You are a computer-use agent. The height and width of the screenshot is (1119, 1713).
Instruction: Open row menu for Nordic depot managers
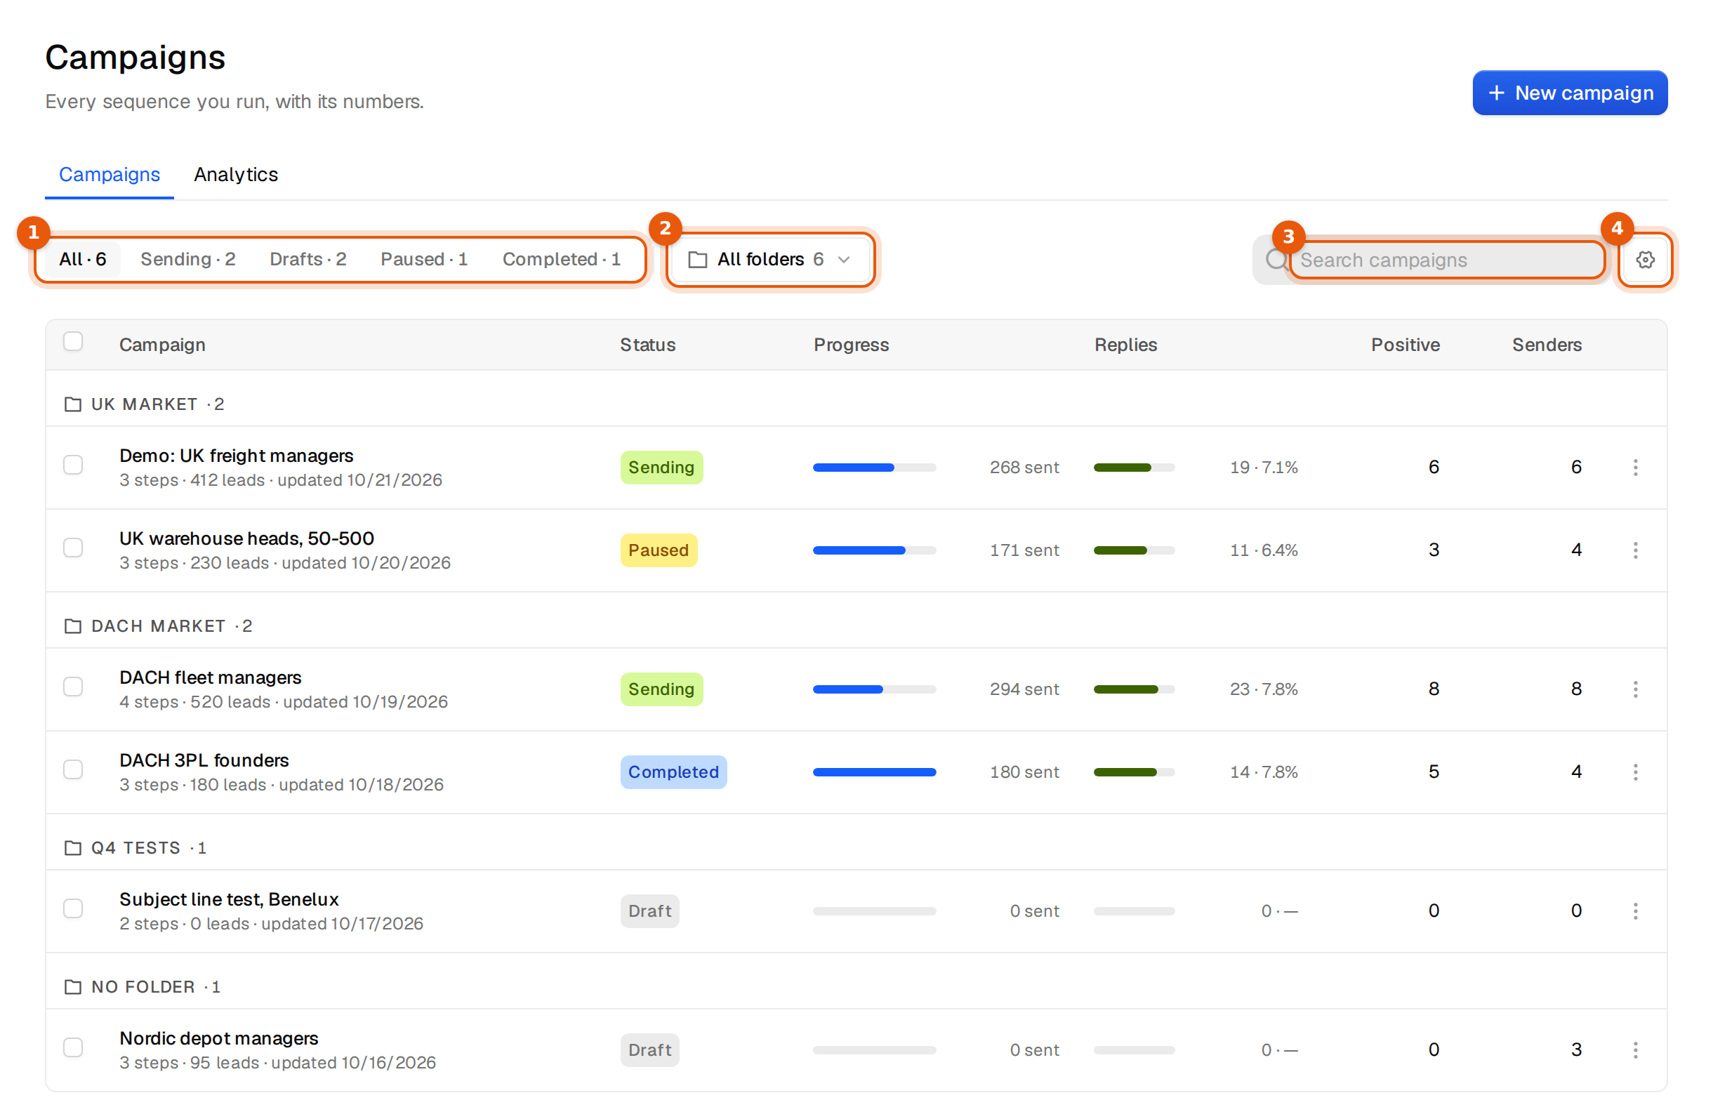[1635, 1050]
